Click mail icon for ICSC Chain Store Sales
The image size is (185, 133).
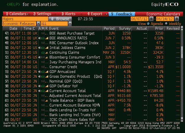tap(43, 120)
